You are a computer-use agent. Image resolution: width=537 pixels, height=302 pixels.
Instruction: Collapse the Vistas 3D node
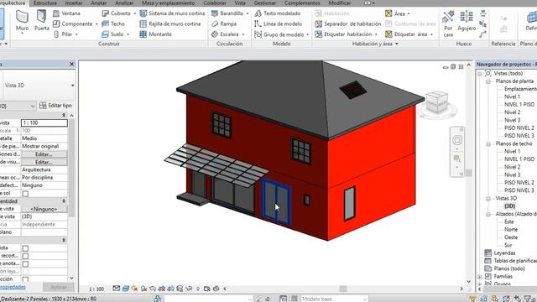(x=488, y=199)
